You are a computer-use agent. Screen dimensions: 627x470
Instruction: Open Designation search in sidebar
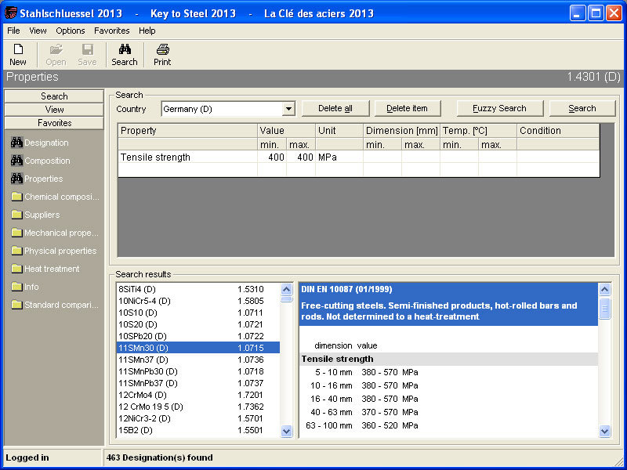coord(40,143)
